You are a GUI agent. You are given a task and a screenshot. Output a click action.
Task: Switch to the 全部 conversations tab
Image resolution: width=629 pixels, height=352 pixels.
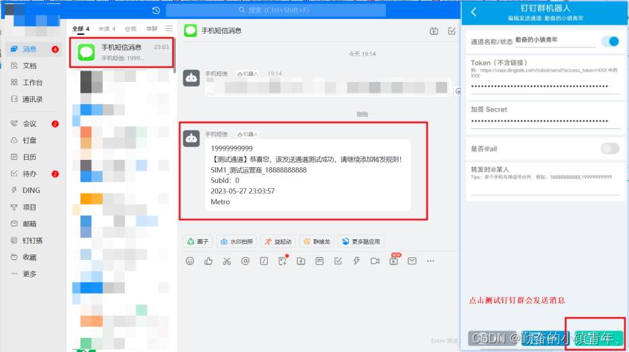(81, 29)
